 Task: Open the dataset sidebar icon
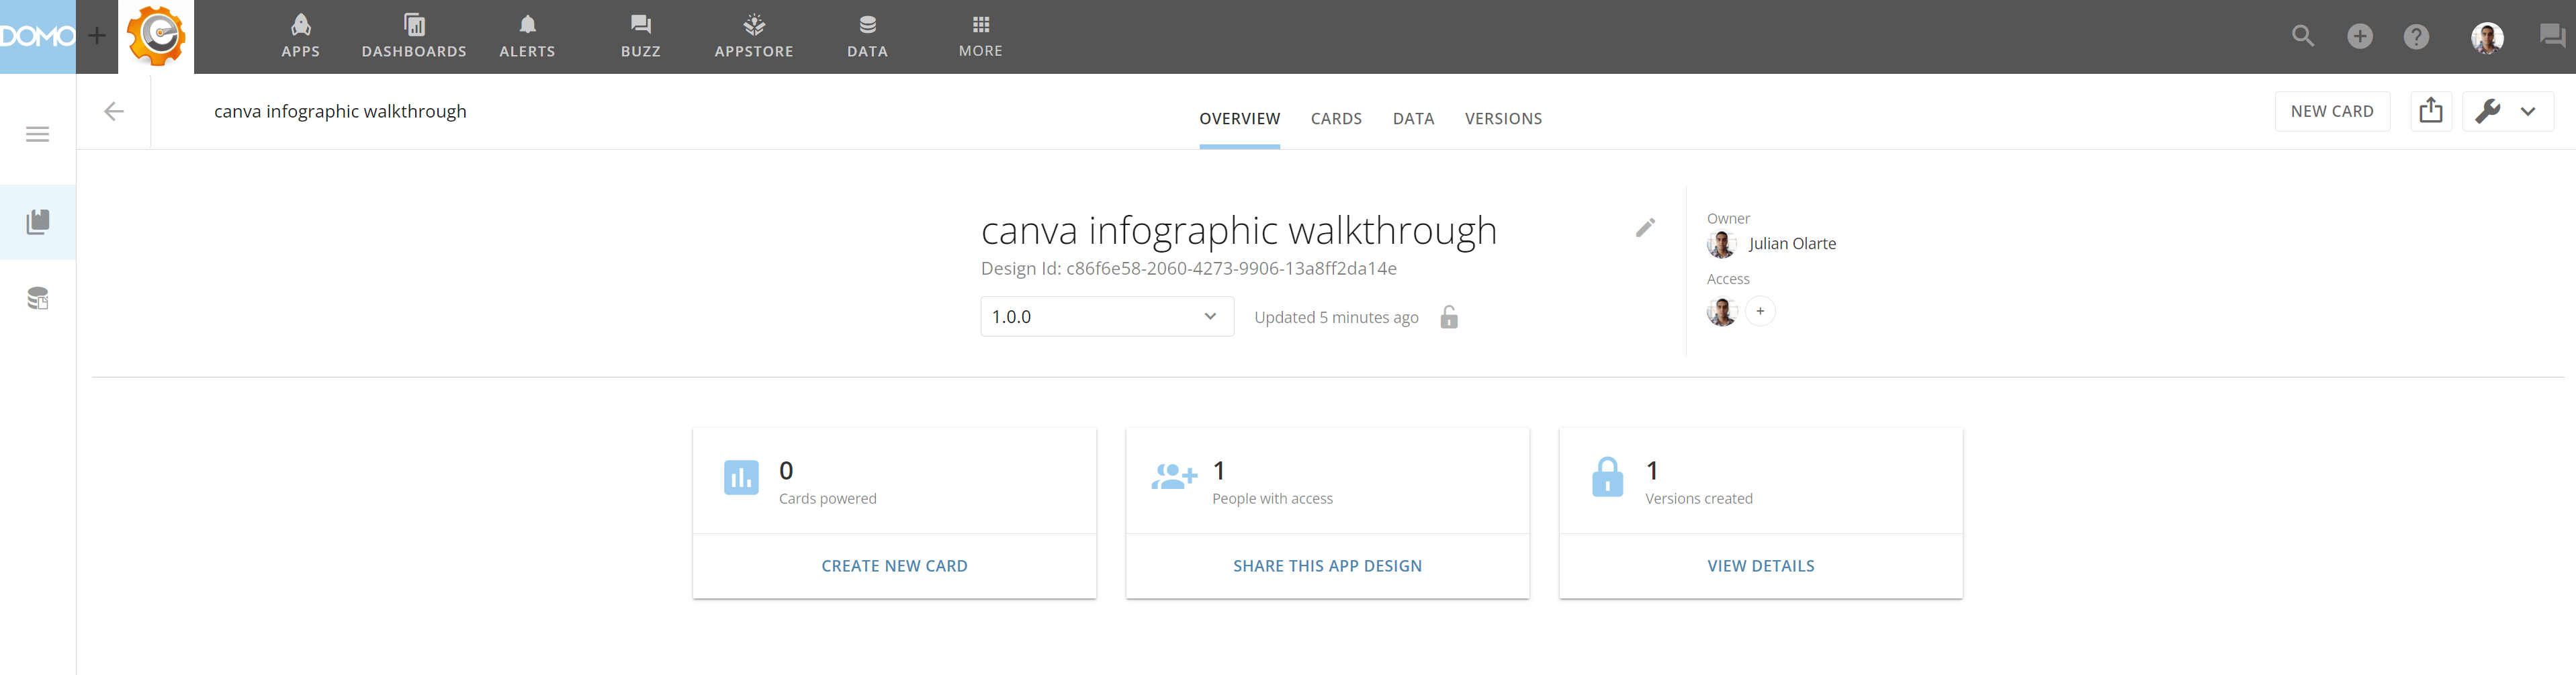[x=38, y=298]
